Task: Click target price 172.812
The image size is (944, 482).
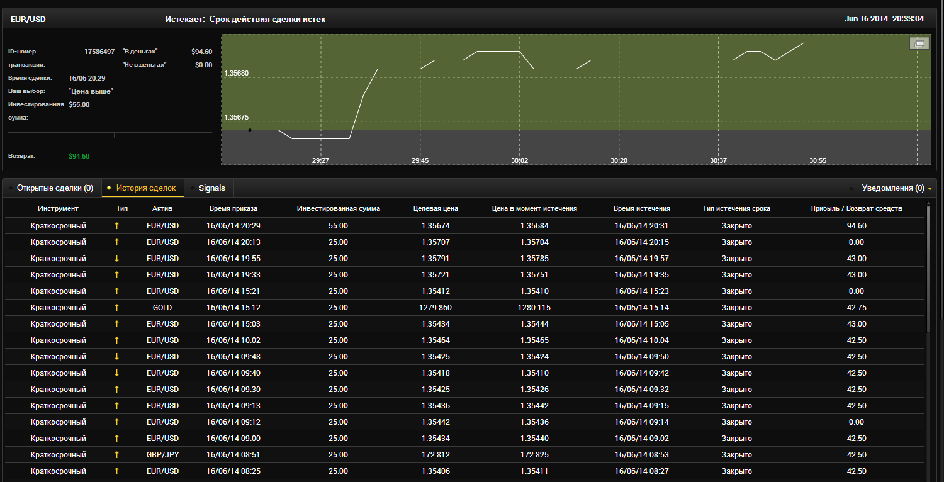Action: point(435,455)
